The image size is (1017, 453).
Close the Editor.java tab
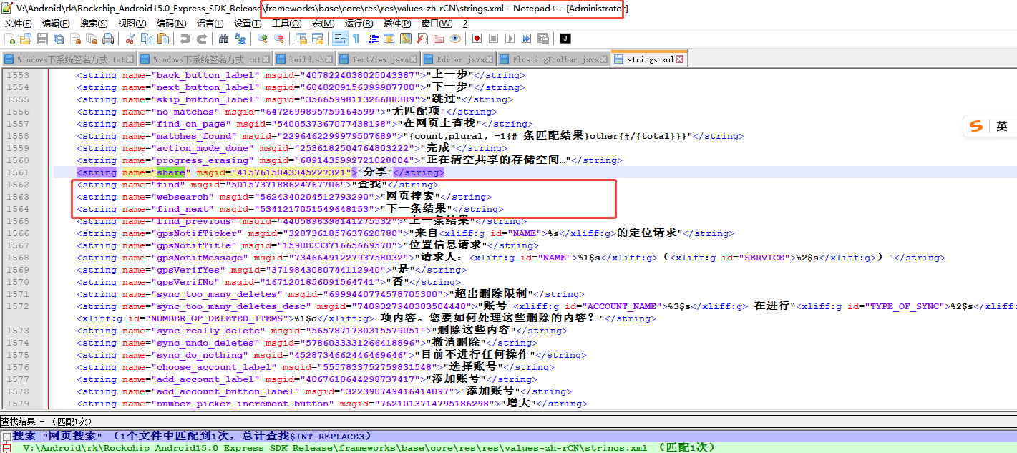490,59
